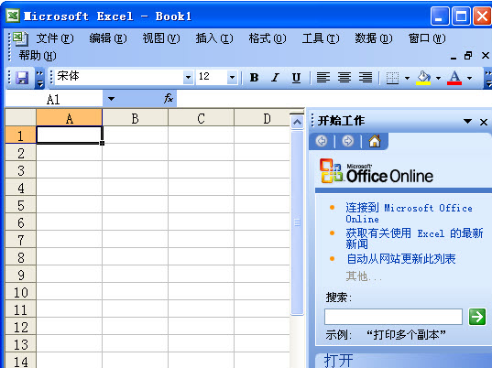492x368 pixels.
Task: Open 获取有关使用 Excel 的最新新闻 link
Action: click(414, 239)
